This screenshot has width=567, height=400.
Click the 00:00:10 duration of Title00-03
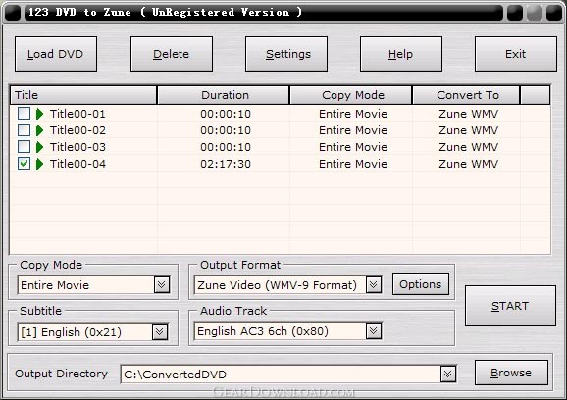tap(226, 147)
